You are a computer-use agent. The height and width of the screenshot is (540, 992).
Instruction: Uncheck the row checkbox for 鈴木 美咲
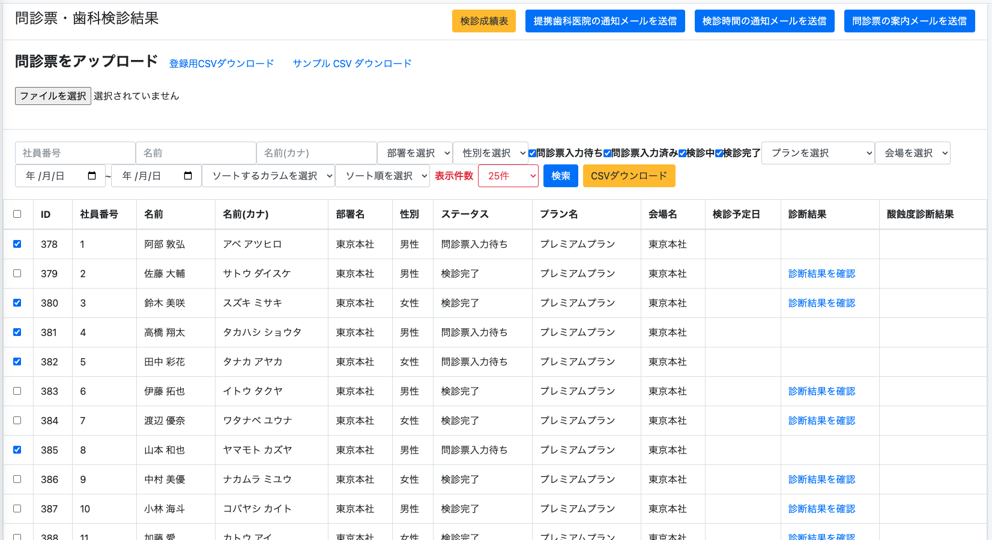coord(17,303)
